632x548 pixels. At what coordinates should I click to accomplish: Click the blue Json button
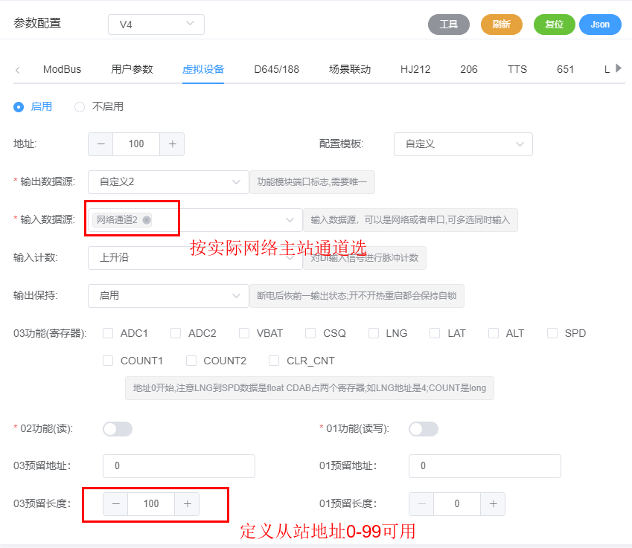[x=600, y=25]
